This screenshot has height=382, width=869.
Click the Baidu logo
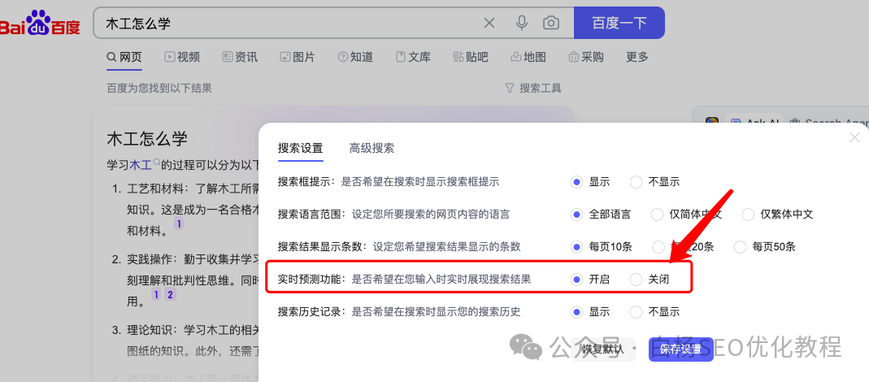40,23
